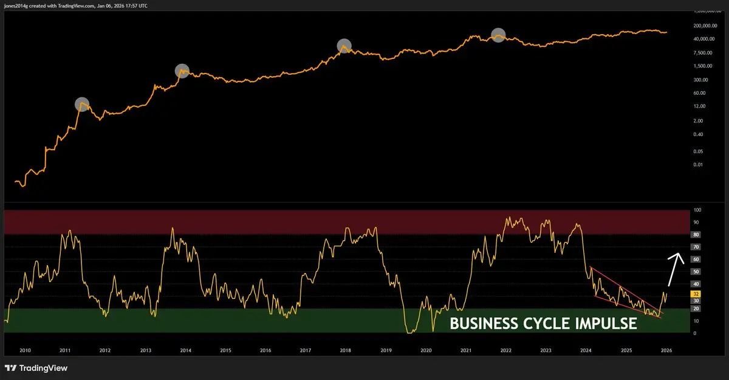Click the 90 label on oscillator scale
The image size is (729, 380).
[696, 222]
